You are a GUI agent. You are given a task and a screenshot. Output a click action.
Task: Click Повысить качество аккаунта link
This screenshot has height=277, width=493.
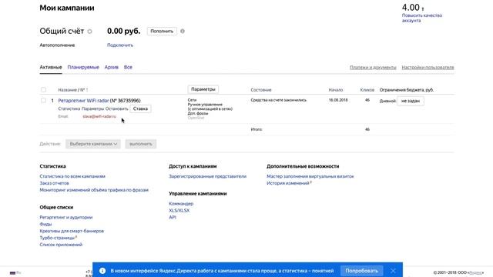coord(422,18)
